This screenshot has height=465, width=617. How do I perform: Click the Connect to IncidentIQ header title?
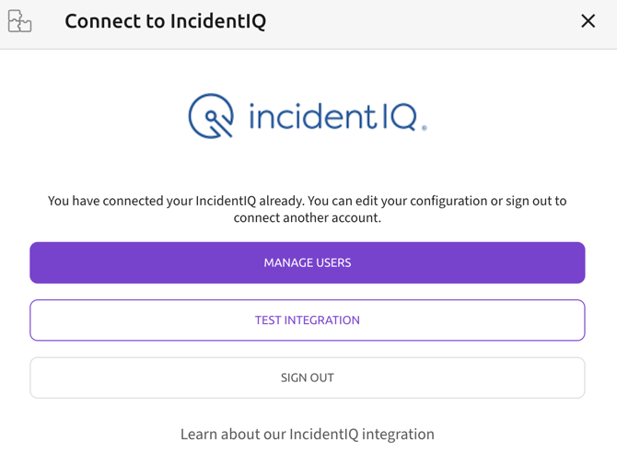165,21
